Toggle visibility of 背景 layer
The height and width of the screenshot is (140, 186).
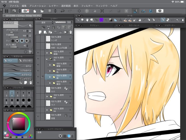[x=38, y=117]
